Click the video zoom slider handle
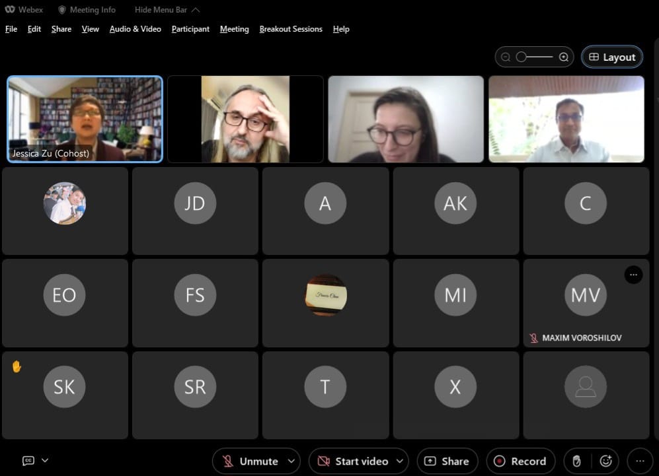The width and height of the screenshot is (659, 476). point(521,57)
